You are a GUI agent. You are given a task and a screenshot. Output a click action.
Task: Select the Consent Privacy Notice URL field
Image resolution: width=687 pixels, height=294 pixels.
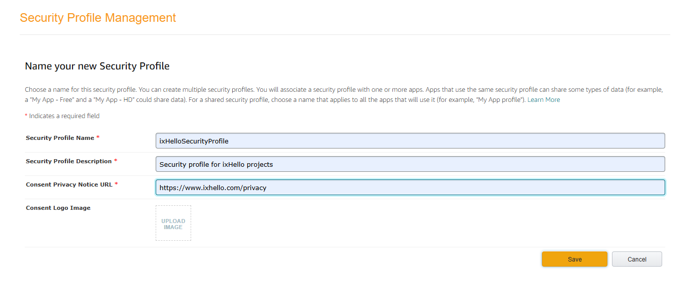click(410, 188)
